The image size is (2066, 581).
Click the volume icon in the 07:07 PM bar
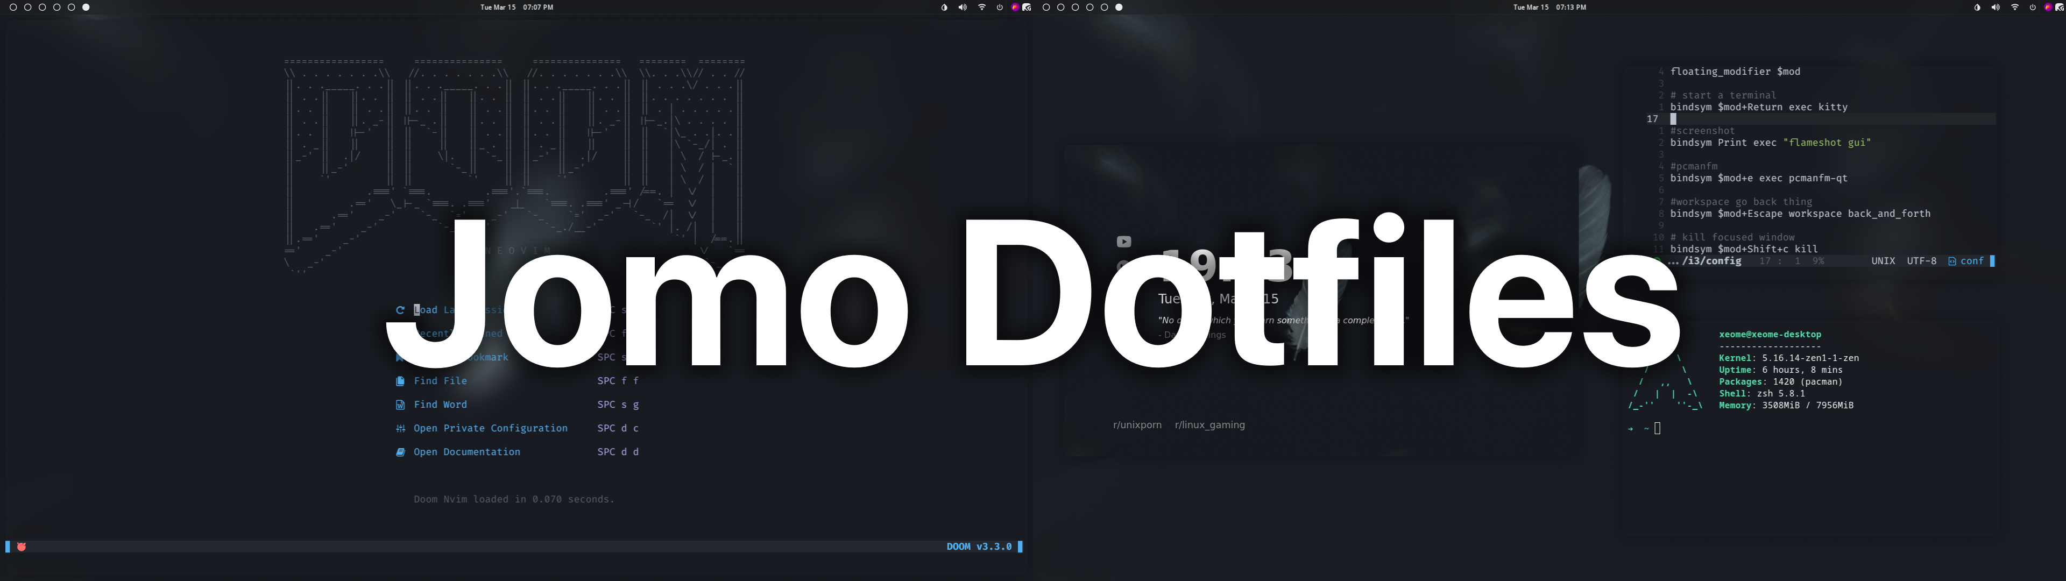[963, 7]
